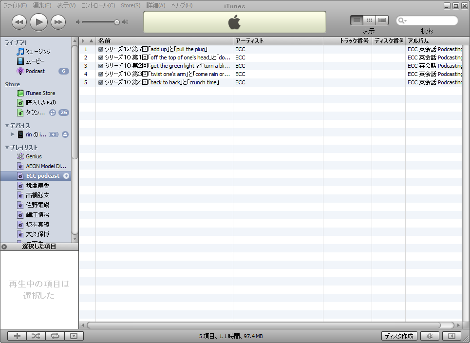Viewport: 470px width, 343px height.
Task: Sort by the アーティスト column header
Action: pos(278,41)
